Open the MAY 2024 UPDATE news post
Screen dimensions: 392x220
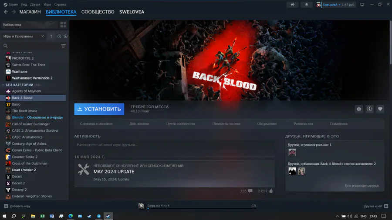coord(175,173)
